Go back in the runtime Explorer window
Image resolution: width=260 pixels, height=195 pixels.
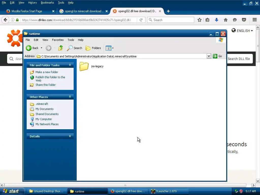coord(32,48)
